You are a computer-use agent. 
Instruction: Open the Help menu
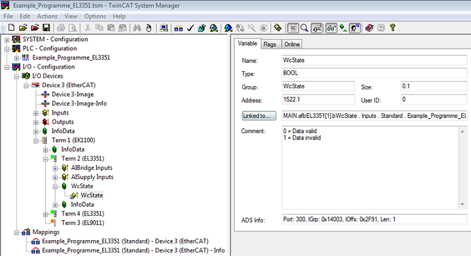[119, 16]
